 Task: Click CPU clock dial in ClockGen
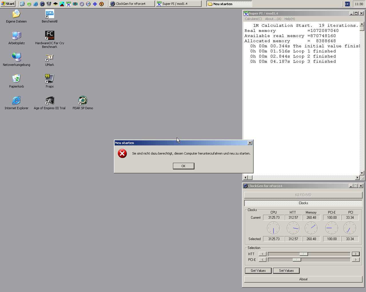(x=273, y=228)
